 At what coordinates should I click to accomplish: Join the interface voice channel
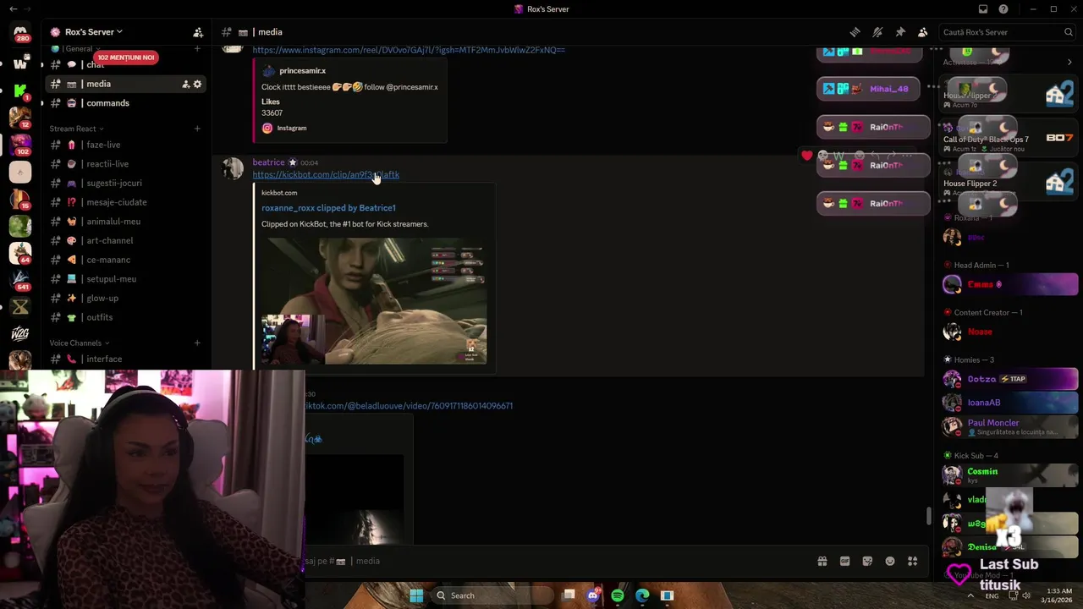[104, 359]
